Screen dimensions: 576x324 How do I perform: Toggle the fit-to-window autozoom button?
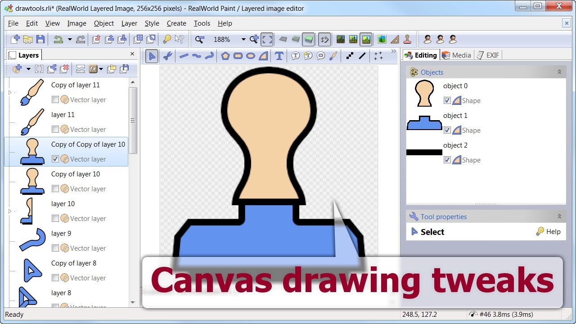click(x=267, y=39)
